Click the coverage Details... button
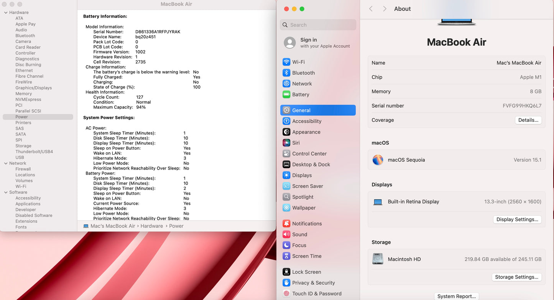 pyautogui.click(x=528, y=120)
